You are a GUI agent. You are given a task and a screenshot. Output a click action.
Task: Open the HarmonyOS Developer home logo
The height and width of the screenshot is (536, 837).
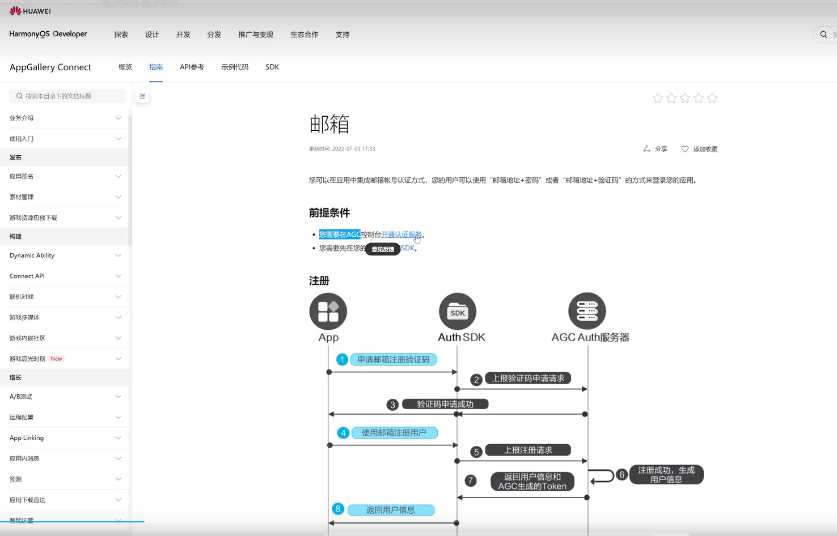click(x=48, y=34)
